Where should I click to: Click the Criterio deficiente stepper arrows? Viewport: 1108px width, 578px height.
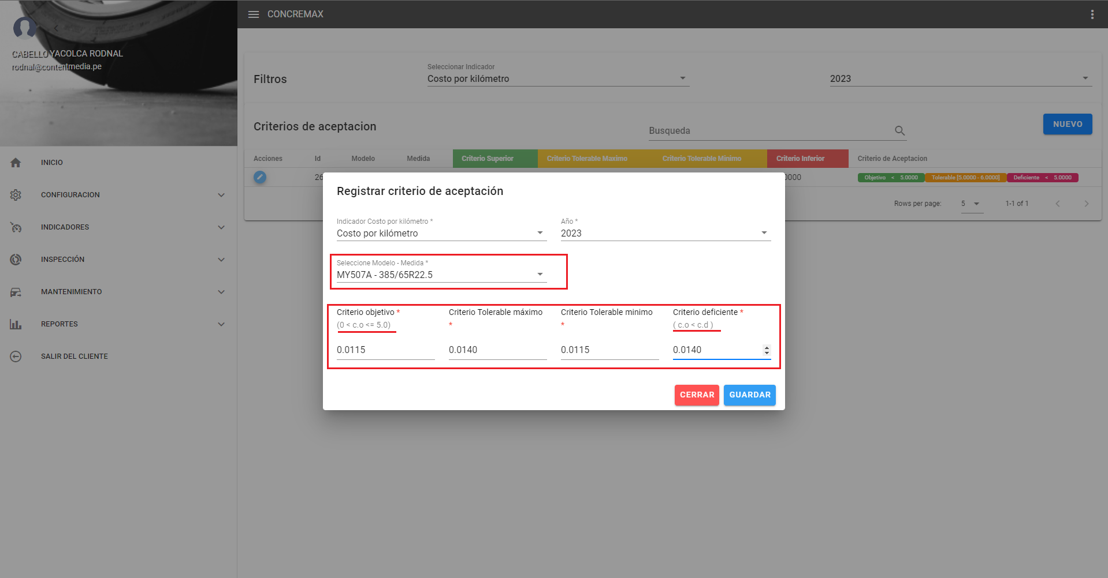click(767, 350)
